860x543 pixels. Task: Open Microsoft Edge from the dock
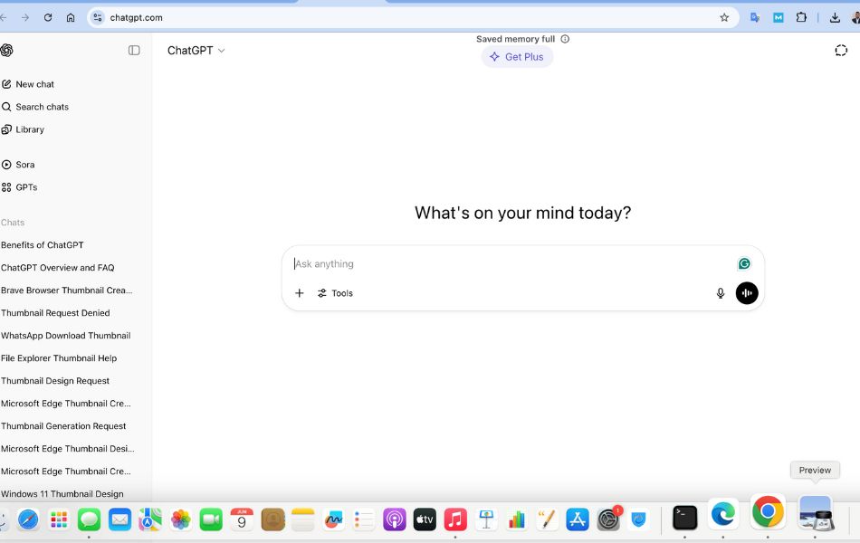tap(723, 514)
